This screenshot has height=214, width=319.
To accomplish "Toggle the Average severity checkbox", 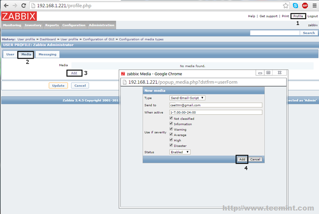I will tap(171, 134).
